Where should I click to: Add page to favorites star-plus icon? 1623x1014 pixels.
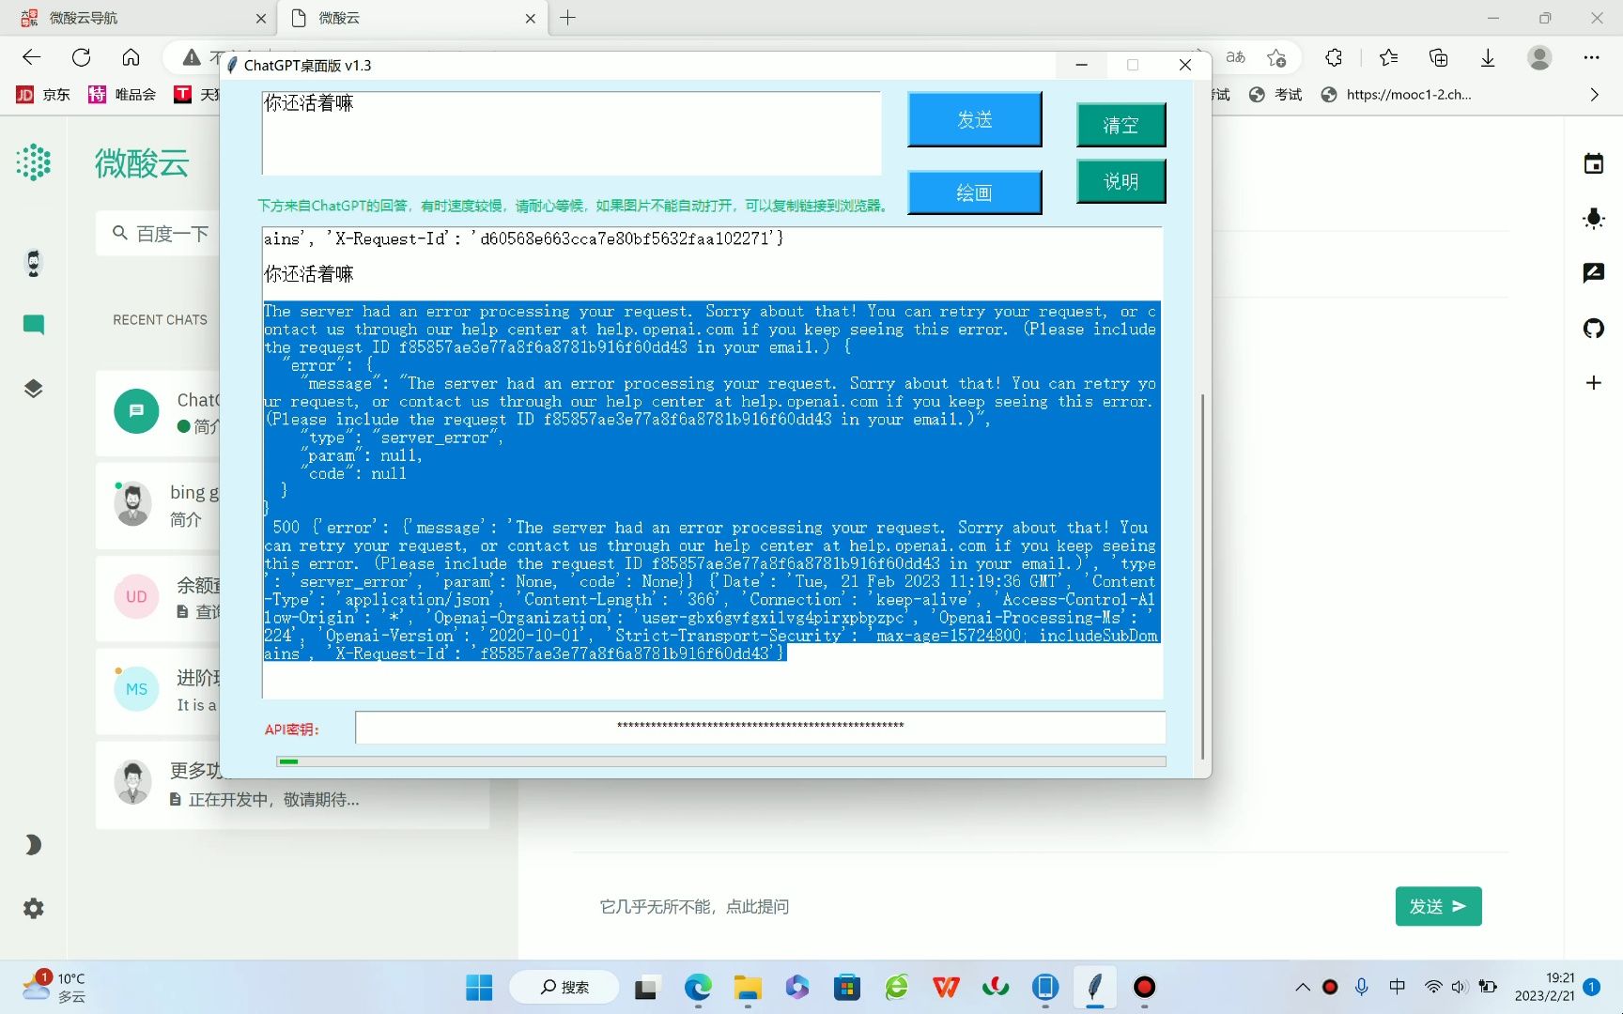[x=1276, y=57]
